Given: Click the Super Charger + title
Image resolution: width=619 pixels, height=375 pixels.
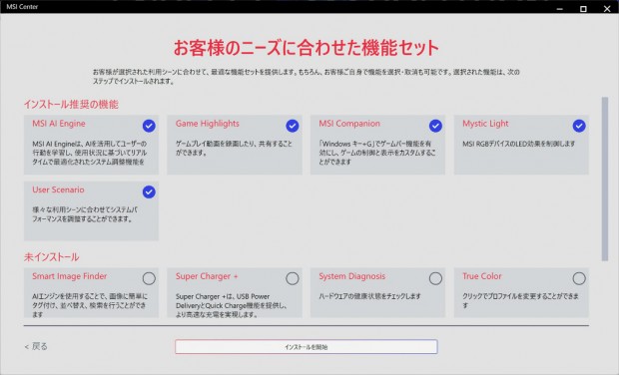Looking at the screenshot, I should [207, 276].
